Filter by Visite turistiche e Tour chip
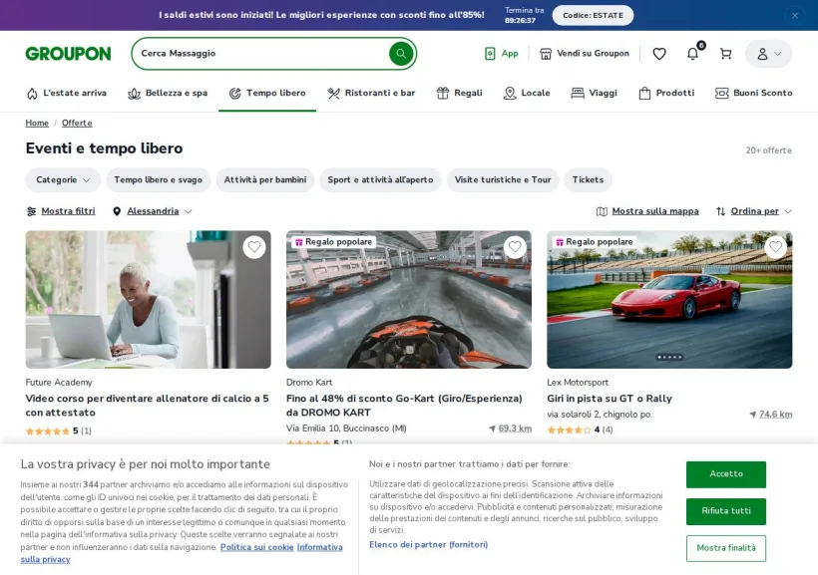The height and width of the screenshot is (575, 818). (503, 179)
